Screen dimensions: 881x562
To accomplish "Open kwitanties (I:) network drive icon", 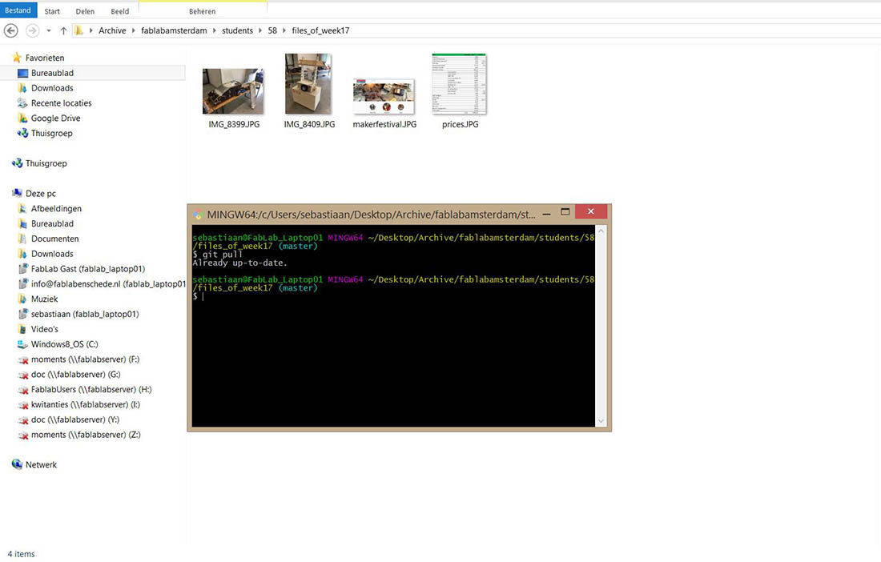I will point(22,405).
